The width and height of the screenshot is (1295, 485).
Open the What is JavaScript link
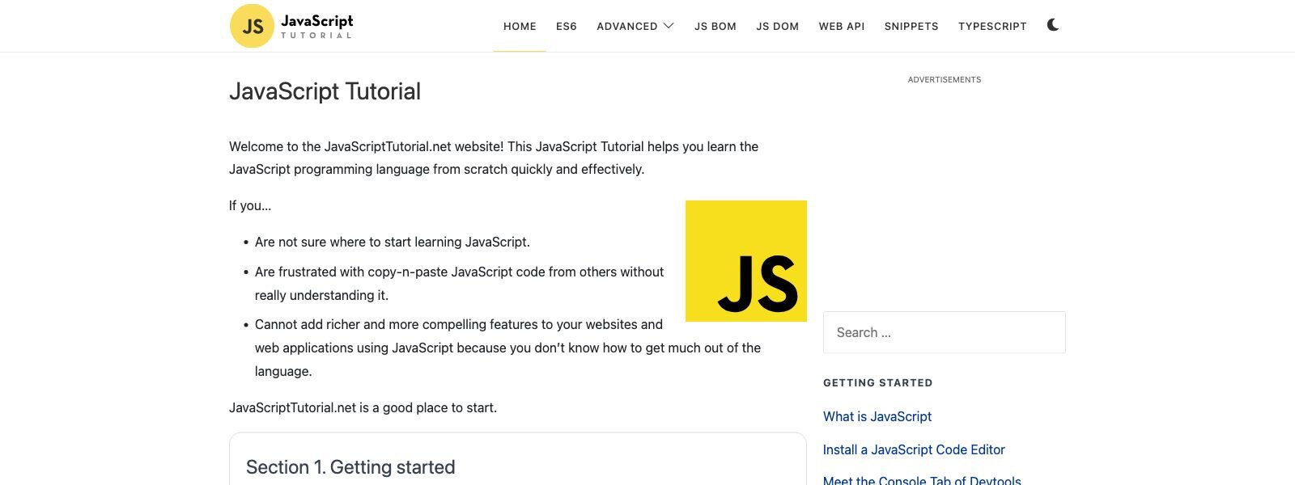click(877, 416)
